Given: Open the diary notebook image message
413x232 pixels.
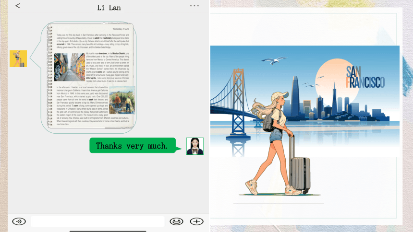Looking at the screenshot, I should coord(90,76).
